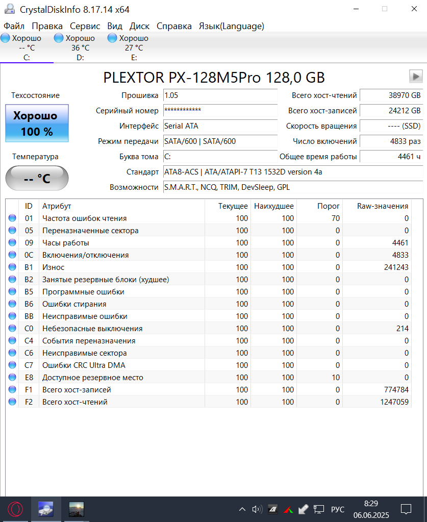Click status icon for attribute 01
This screenshot has width=427, height=522.
click(12, 218)
